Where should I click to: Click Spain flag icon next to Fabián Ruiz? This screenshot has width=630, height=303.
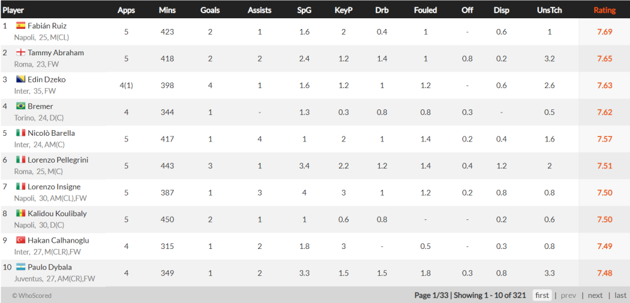(21, 26)
